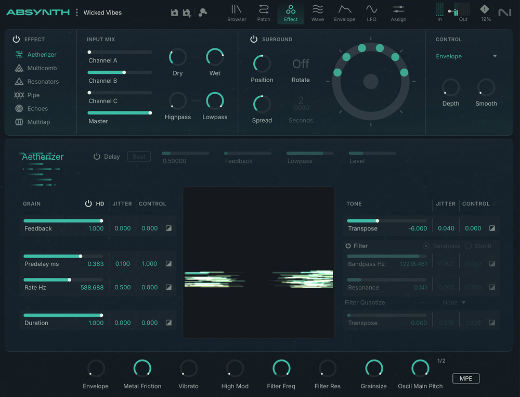Click the Bandpass Hz control assign icon
The width and height of the screenshot is (520, 397).
pos(492,264)
